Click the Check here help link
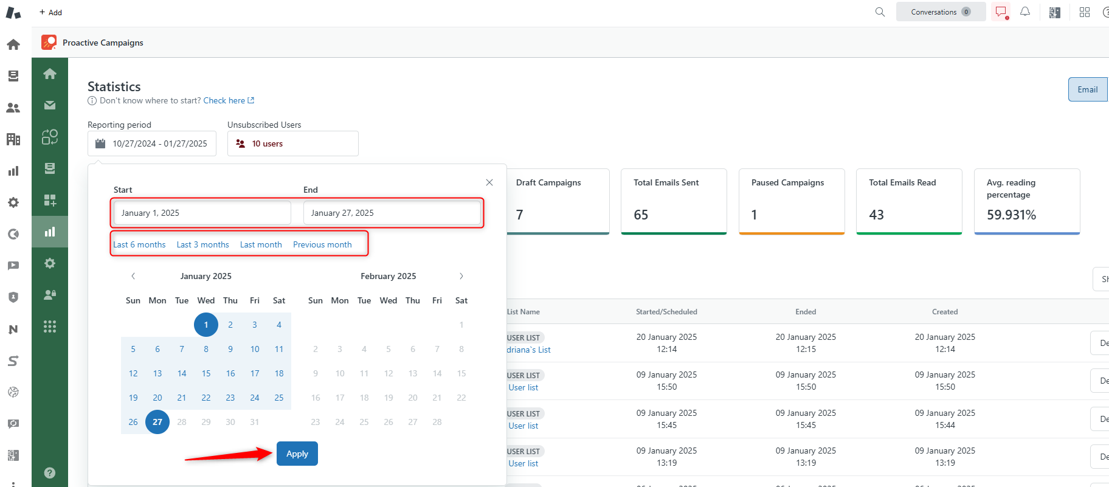The width and height of the screenshot is (1109, 487). [229, 100]
